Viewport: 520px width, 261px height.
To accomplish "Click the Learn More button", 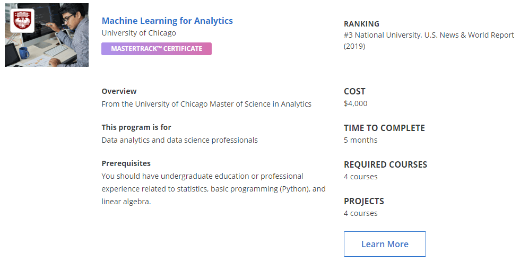I will pos(385,244).
